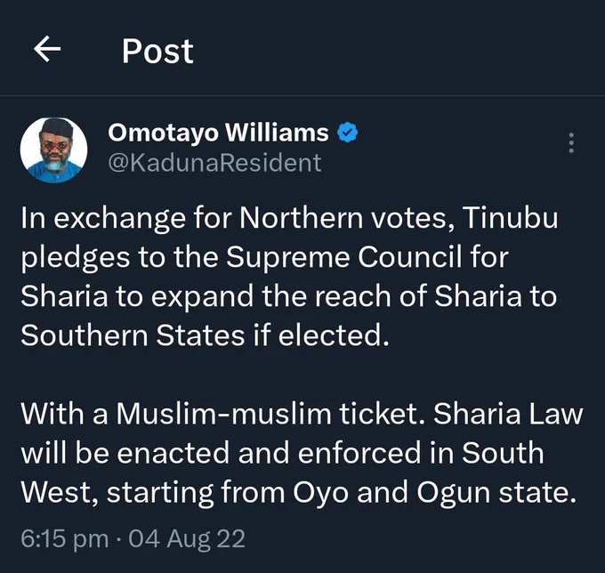The width and height of the screenshot is (605, 573).
Task: Click the words South West, starting from
Action: pos(282,472)
